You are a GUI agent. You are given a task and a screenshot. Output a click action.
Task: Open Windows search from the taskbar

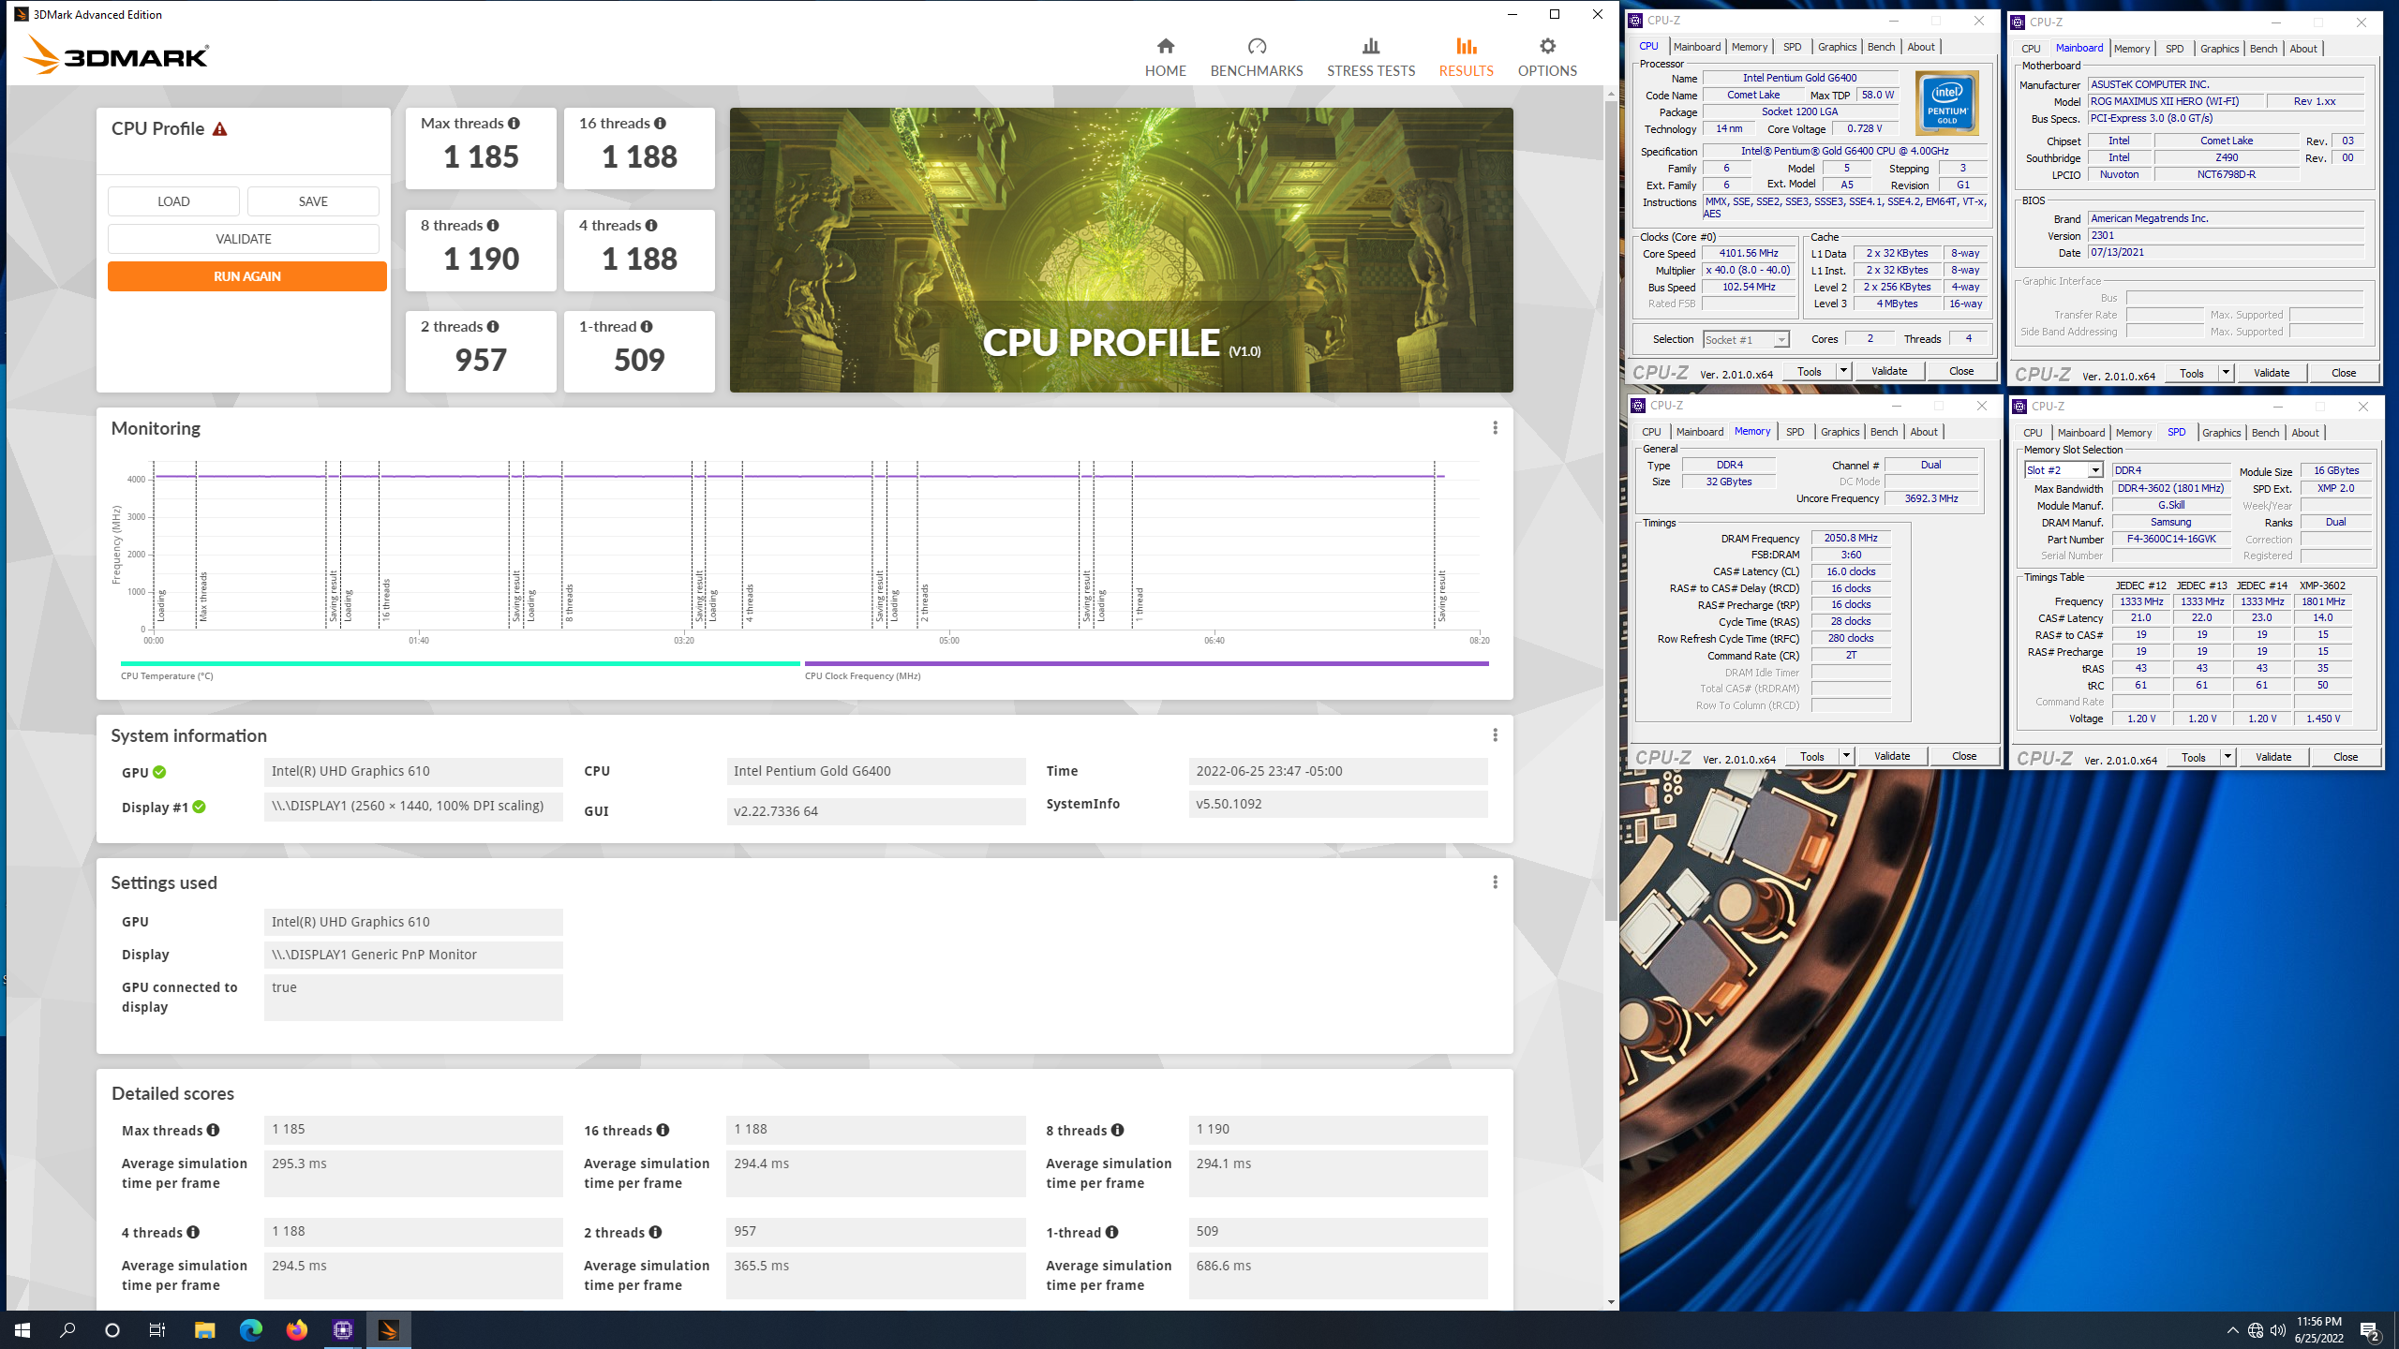67,1330
